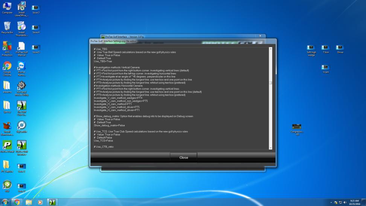Click the '# Use_TCS' description line
366x206 pixels.
[x=141, y=131]
